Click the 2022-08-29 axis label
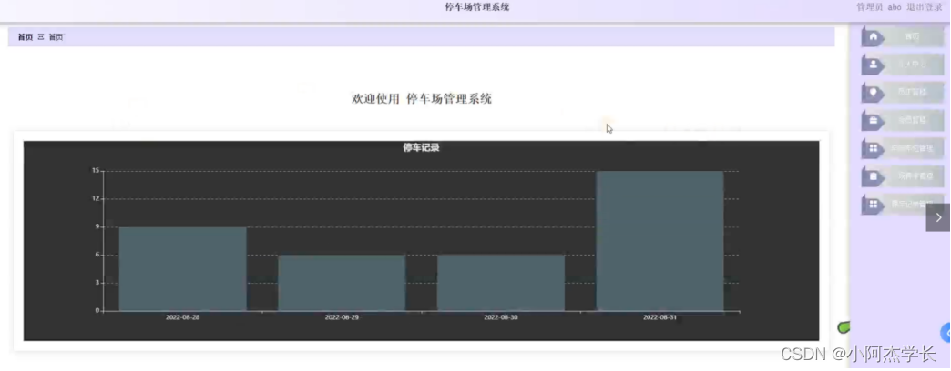The image size is (951, 371). pyautogui.click(x=342, y=317)
